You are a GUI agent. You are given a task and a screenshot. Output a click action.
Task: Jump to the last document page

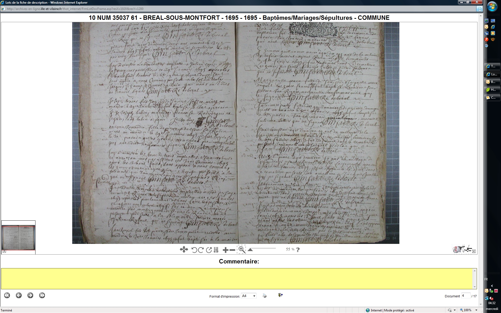42,295
